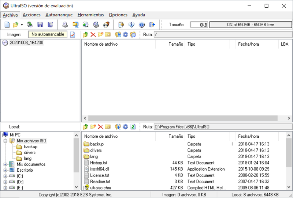Open the dropdown arrow beside the Open icon

(x=22, y=25)
